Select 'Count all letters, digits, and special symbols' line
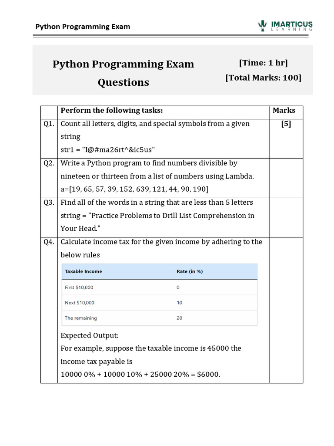 (155, 124)
